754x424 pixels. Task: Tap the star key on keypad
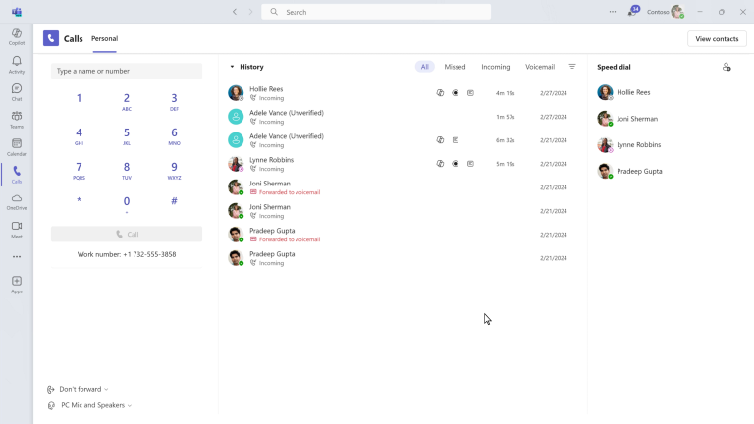pos(79,200)
